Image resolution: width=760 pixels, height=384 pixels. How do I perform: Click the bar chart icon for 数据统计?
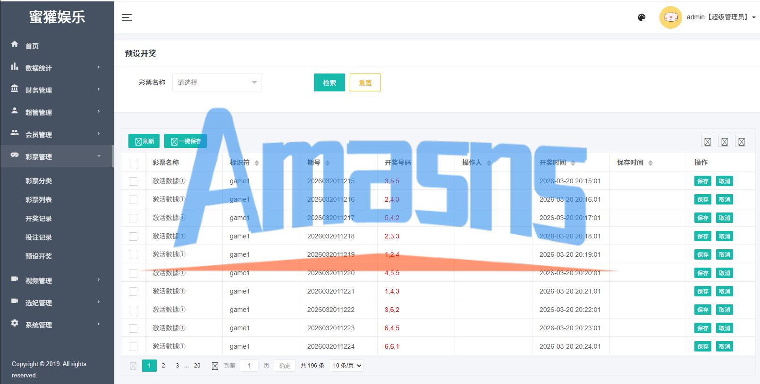point(15,66)
